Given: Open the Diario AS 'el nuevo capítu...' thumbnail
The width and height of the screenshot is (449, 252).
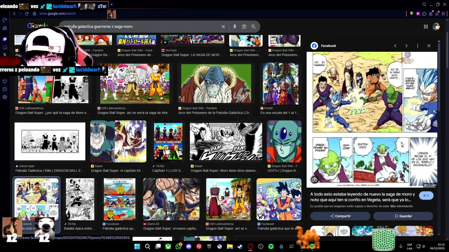Looking at the screenshot, I should 171,199.
